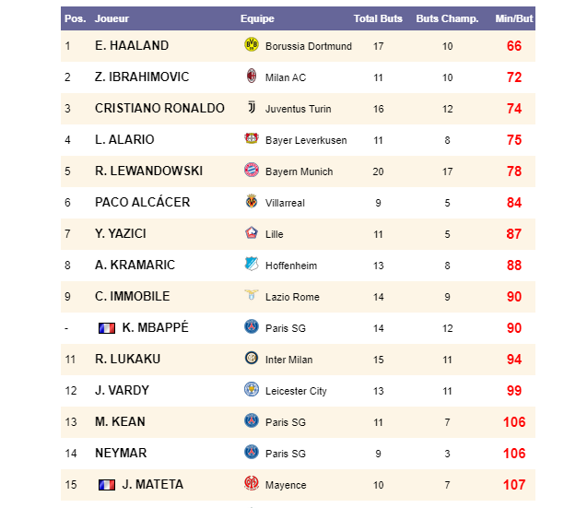This screenshot has width=564, height=508.
Task: Click the Juventus Turin logo
Action: coord(251,108)
